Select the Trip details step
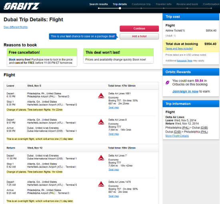 120,4
